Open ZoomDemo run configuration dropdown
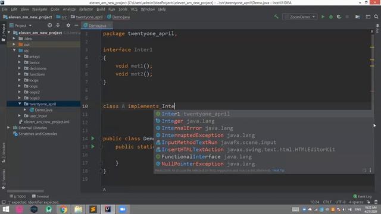 (300, 17)
